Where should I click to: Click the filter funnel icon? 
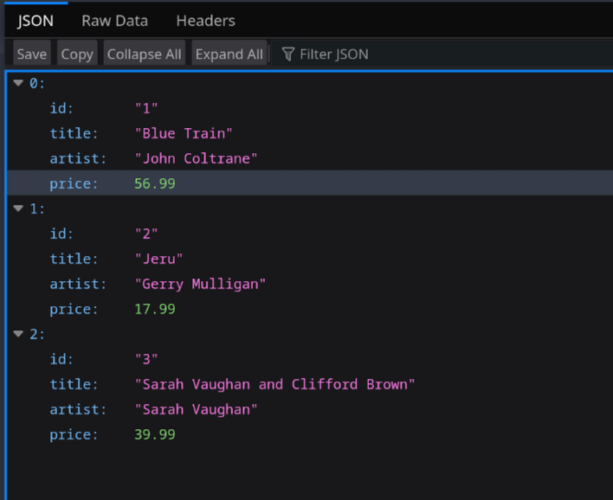288,54
